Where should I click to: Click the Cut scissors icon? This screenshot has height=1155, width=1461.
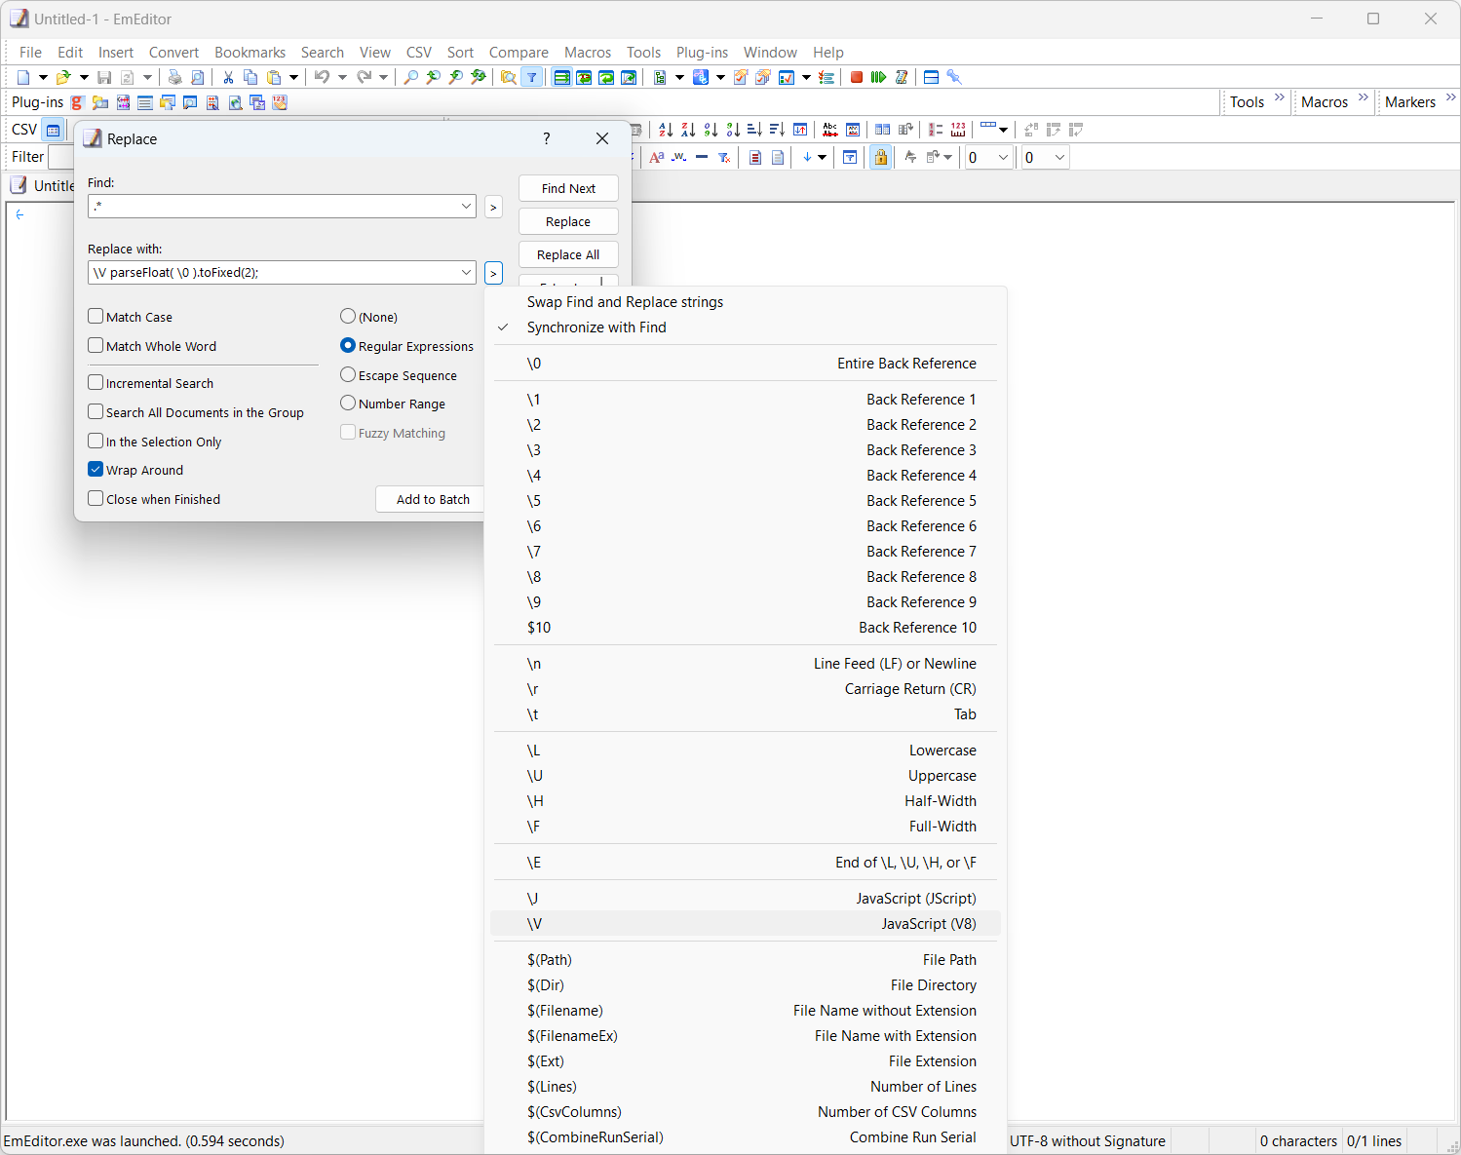click(228, 77)
